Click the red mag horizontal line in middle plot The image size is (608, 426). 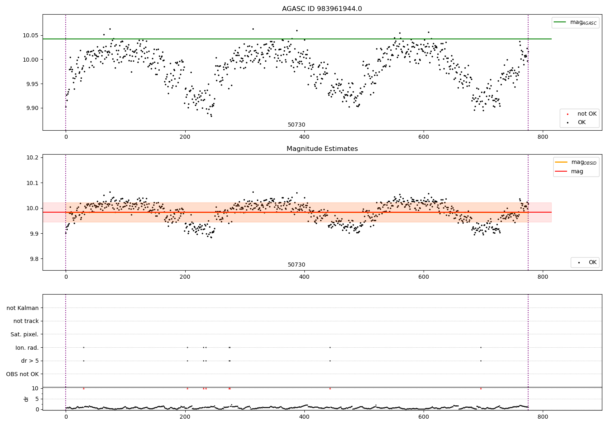point(297,212)
